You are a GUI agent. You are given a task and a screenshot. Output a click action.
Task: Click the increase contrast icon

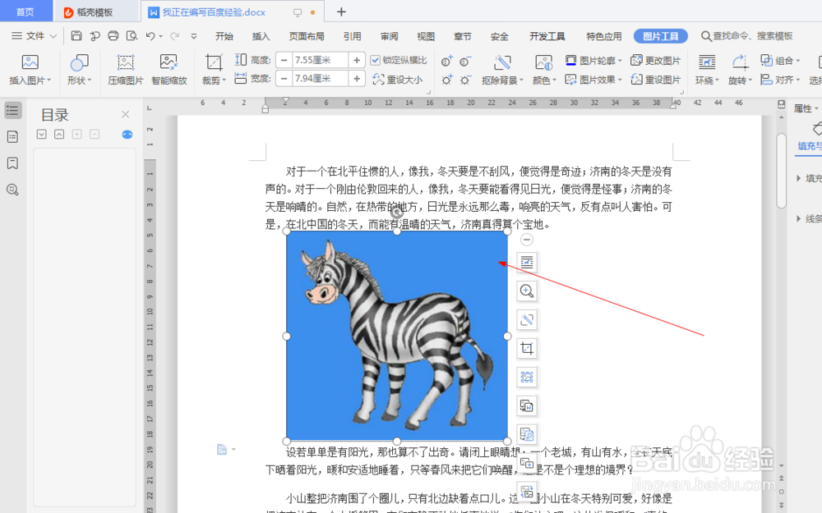pyautogui.click(x=446, y=62)
